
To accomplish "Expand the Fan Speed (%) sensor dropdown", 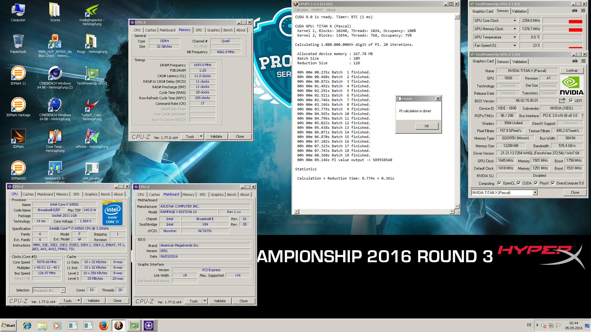I will pos(514,45).
